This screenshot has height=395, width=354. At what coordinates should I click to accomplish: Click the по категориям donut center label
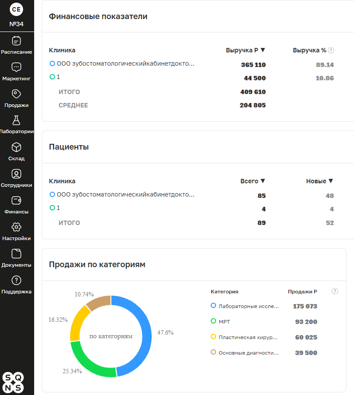point(111,336)
